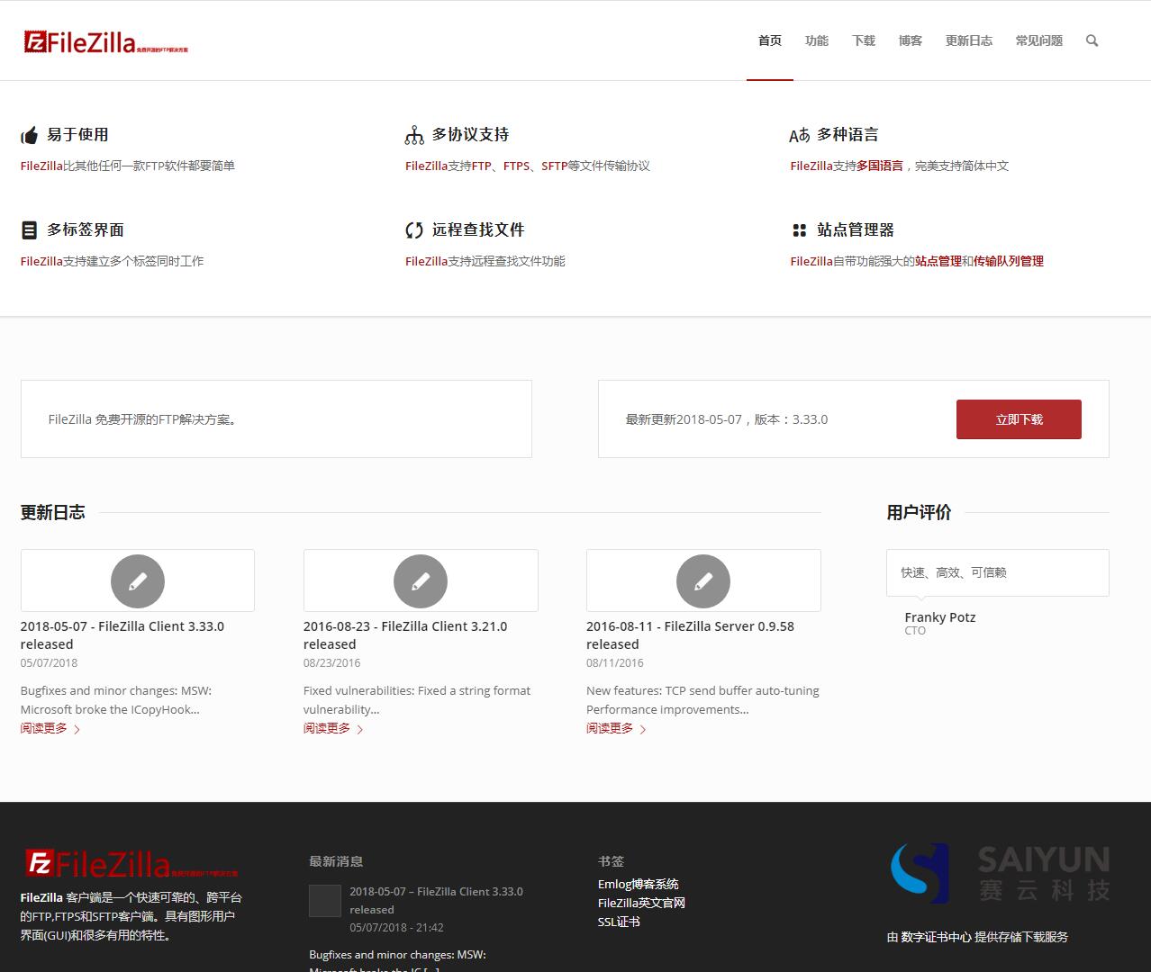
Task: Click the footer FileZilla logo
Action: 131,864
